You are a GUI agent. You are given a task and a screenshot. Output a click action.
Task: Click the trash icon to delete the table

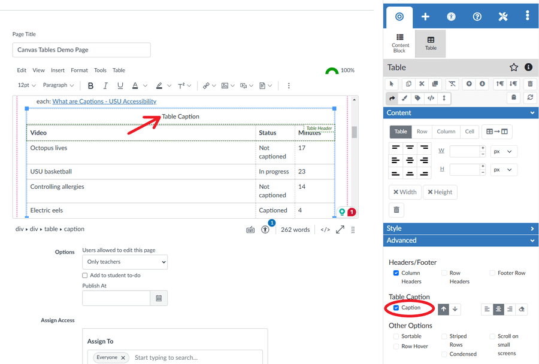click(529, 84)
